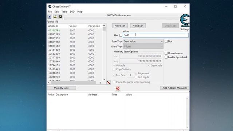This screenshot has width=233, height=131.
Task: Toggle the CopyOnWrite checkbox
Action: point(114,70)
